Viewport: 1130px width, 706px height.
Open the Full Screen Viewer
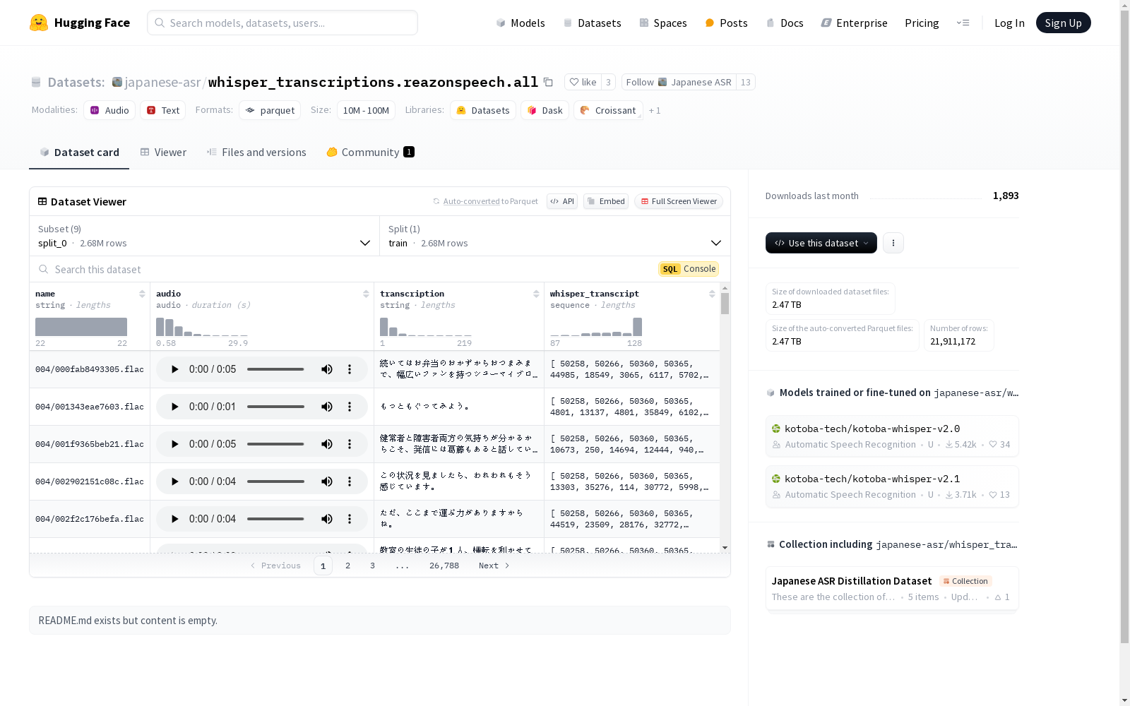pos(679,201)
